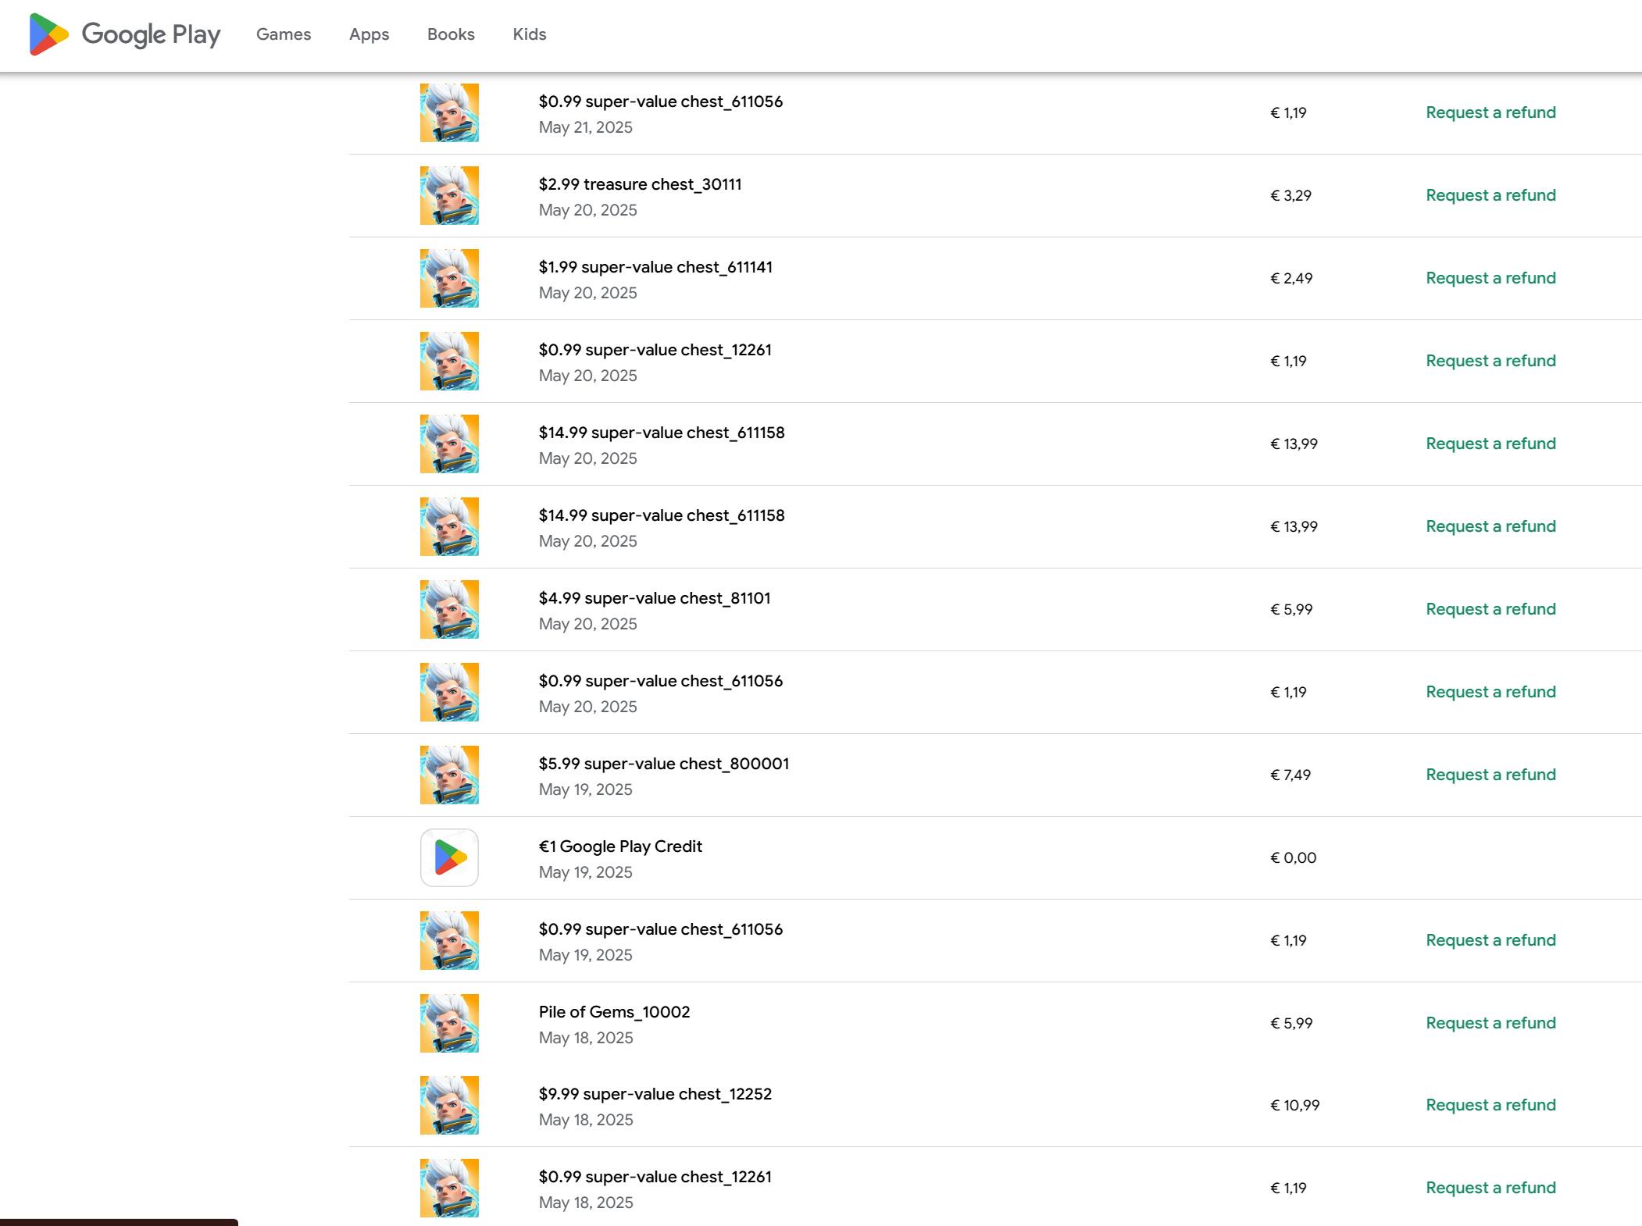Open the Games tab
This screenshot has width=1642, height=1226.
click(x=284, y=34)
